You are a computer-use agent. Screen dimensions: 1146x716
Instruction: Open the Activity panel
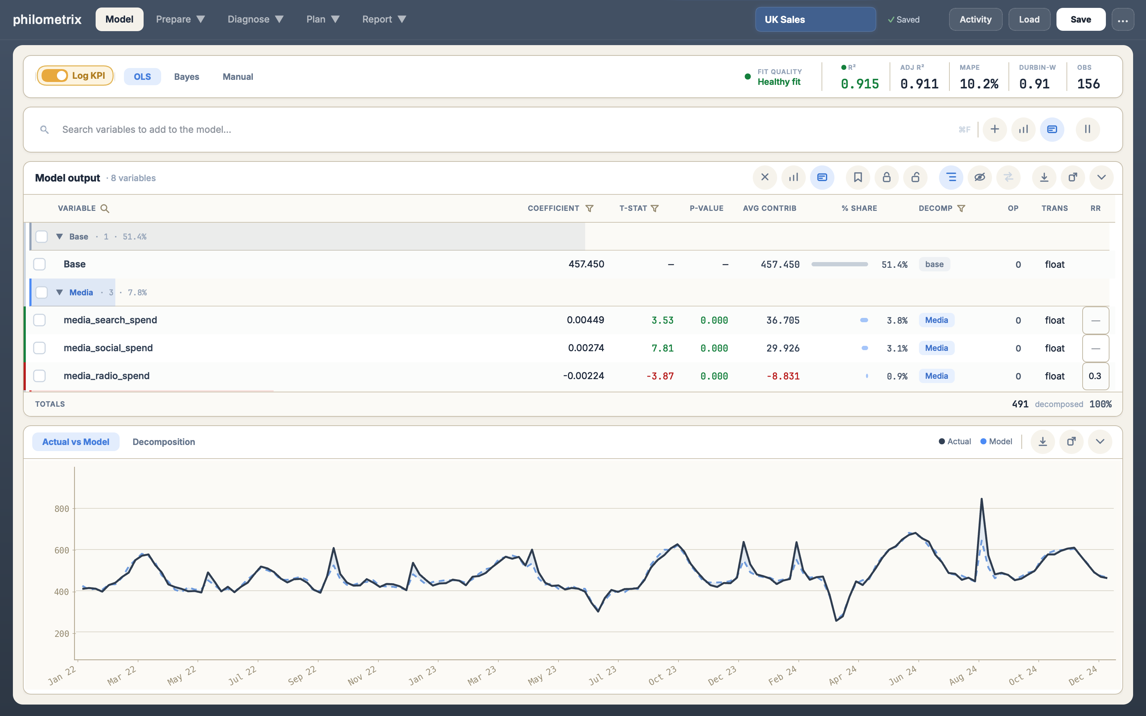tap(976, 19)
